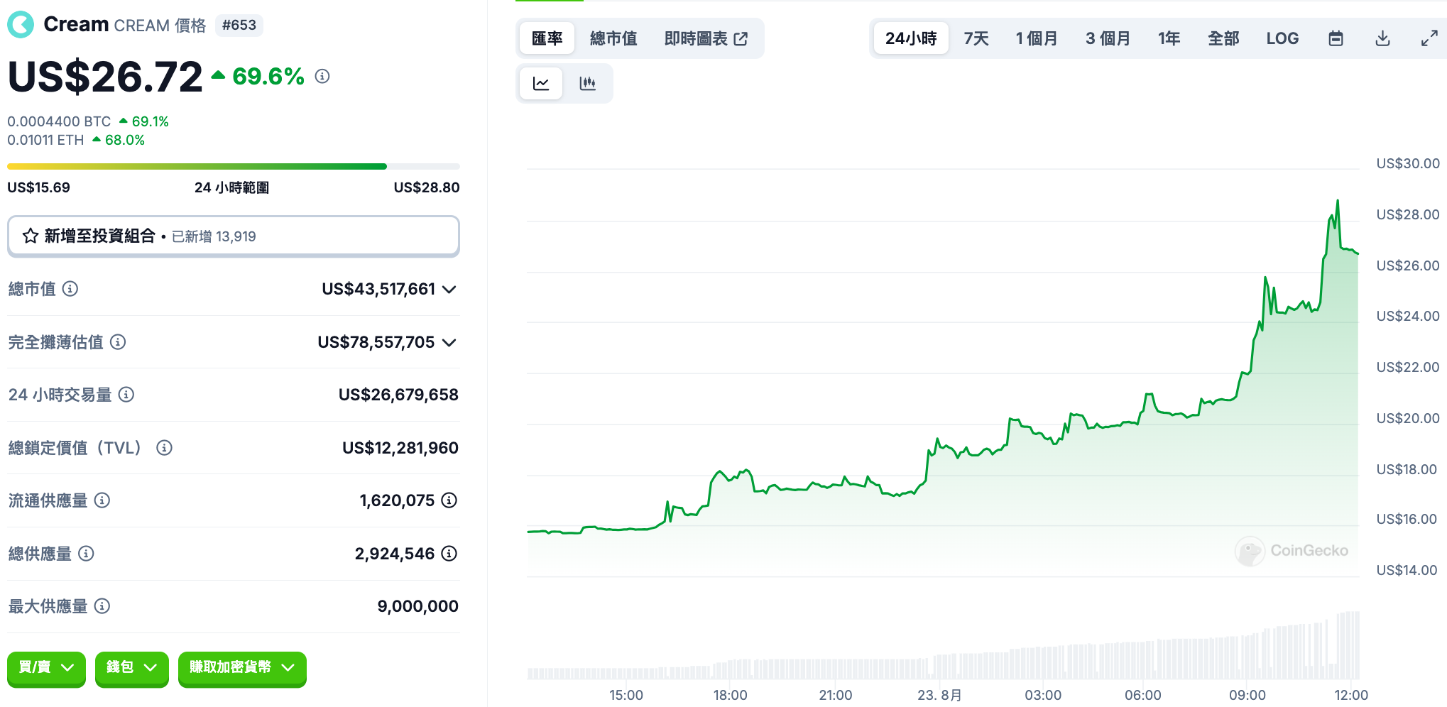Select the 3 個月 time range

(1108, 38)
